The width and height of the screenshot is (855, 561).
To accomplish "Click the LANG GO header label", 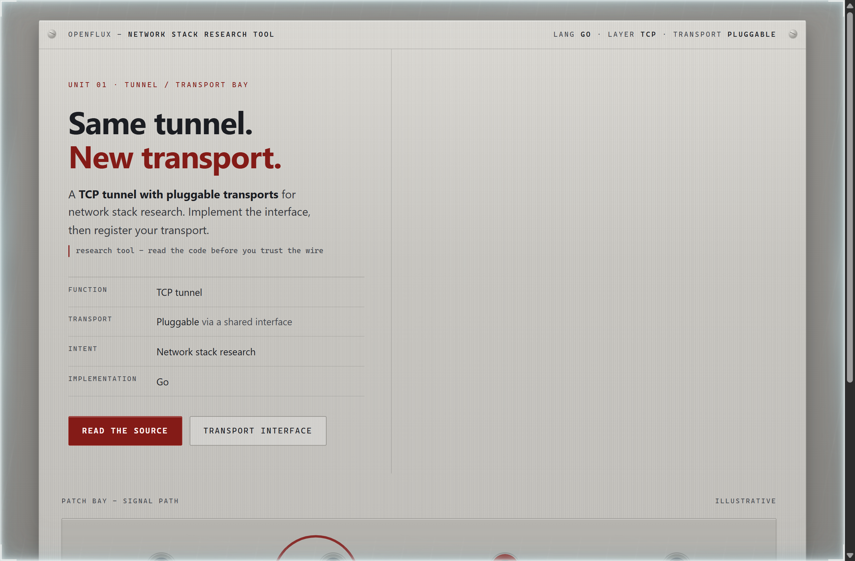I will [x=572, y=34].
